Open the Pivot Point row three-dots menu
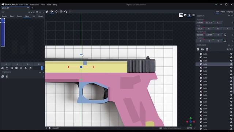This screenshot has width=234, height=132. [233, 35]
